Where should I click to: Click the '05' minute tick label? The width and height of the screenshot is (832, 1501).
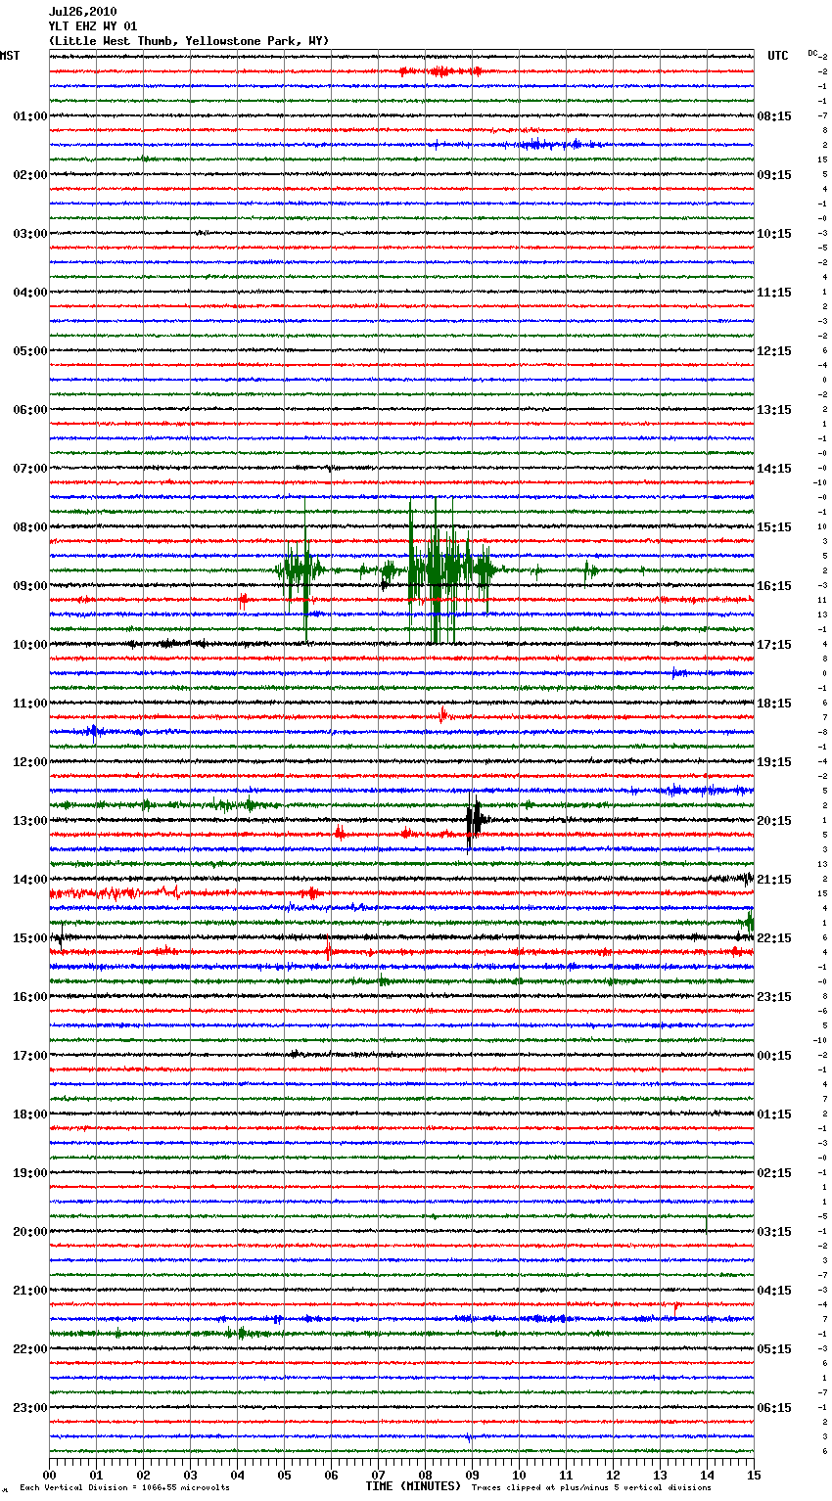pos(284,1475)
